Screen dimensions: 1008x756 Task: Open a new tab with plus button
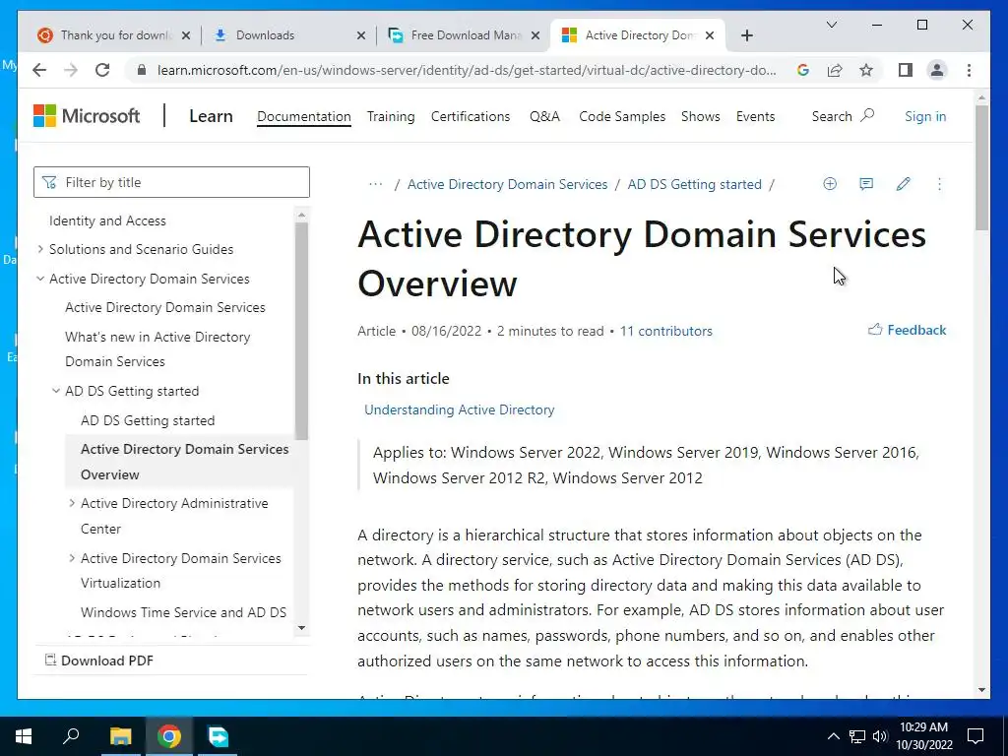coord(746,35)
